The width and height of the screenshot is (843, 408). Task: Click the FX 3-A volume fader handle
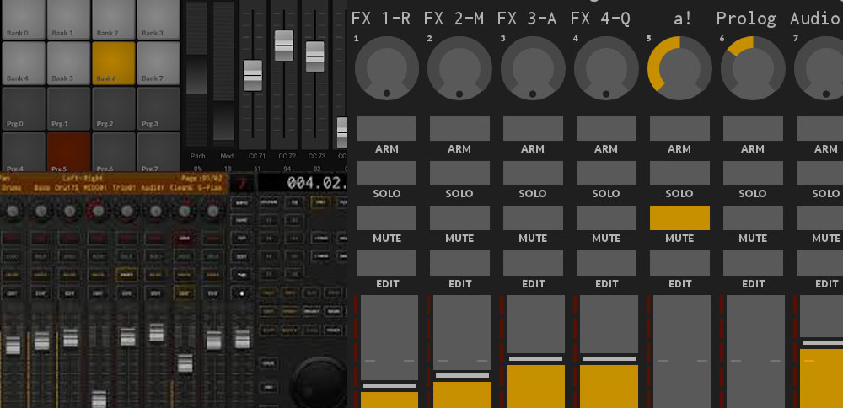[x=535, y=358]
